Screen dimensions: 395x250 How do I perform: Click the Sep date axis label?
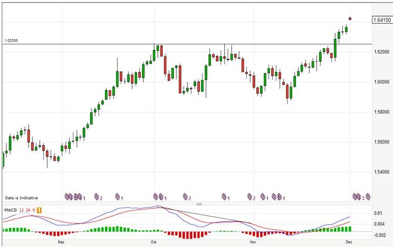[x=61, y=242]
